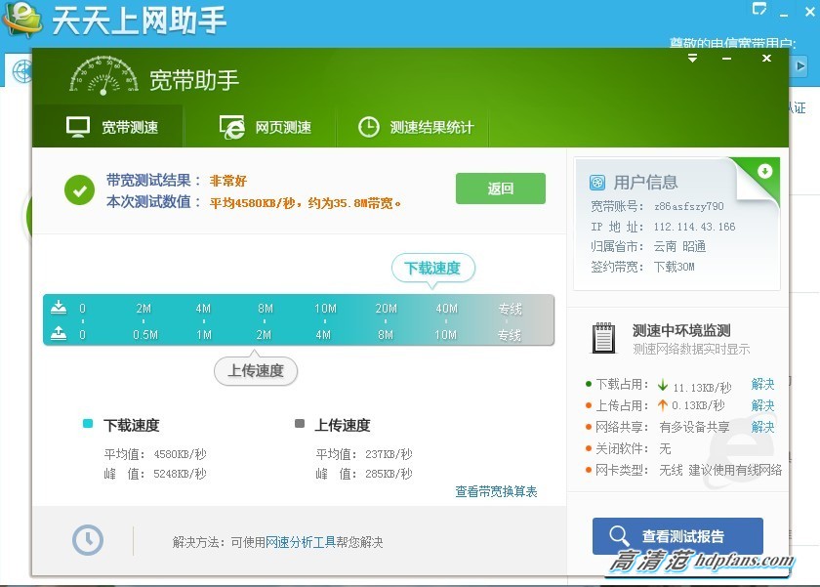Screen dimensions: 820x587
Task: Open the dropdown arrow on 宽带助手 title bar
Action: pos(692,59)
